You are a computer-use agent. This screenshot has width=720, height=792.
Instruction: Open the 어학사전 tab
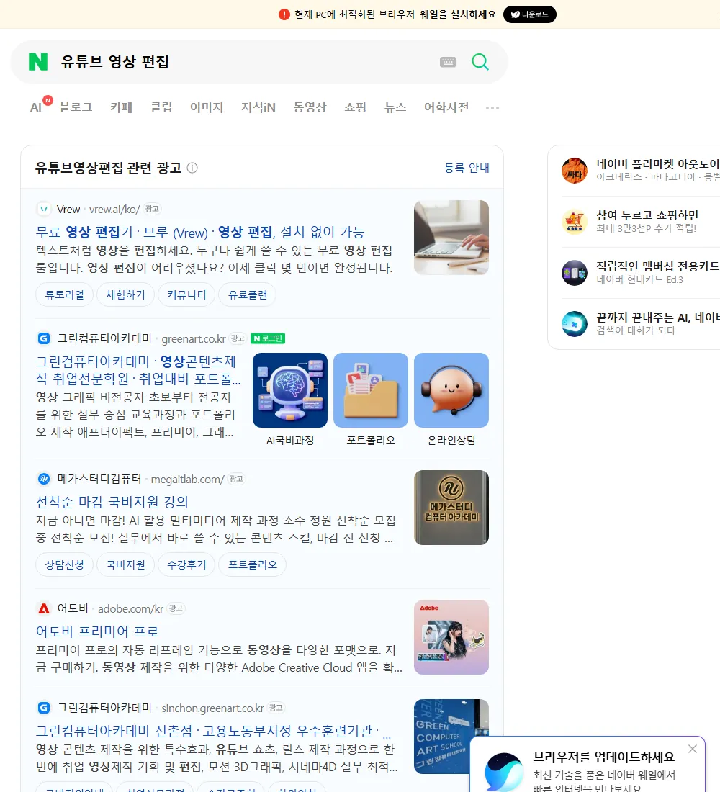[446, 107]
